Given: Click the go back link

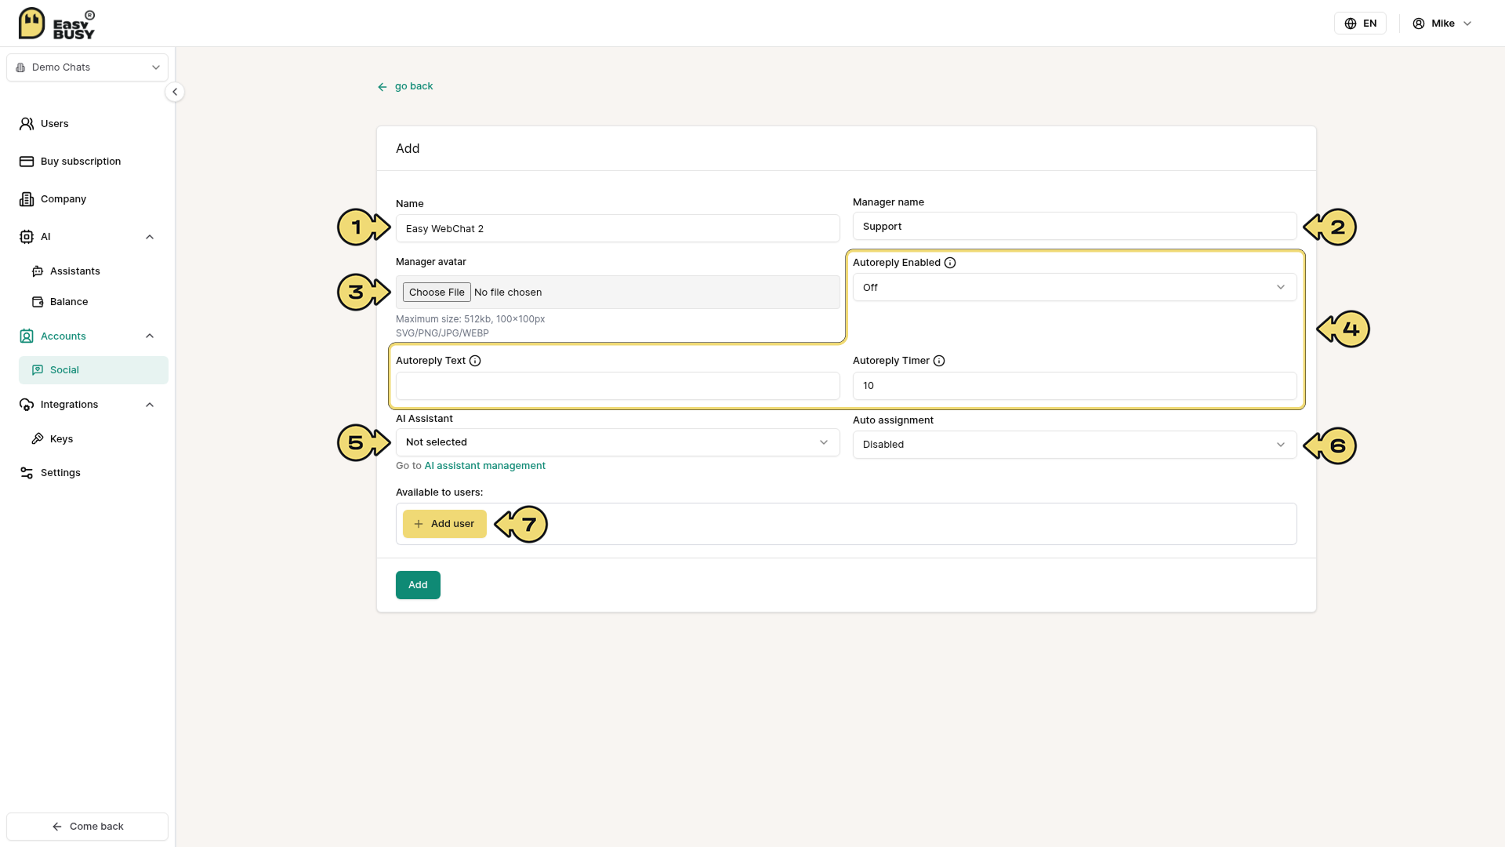Looking at the screenshot, I should coord(405,86).
